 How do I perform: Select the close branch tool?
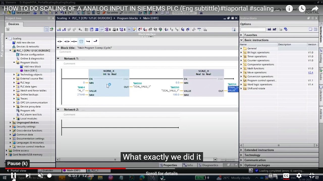pyautogui.click(x=95, y=41)
